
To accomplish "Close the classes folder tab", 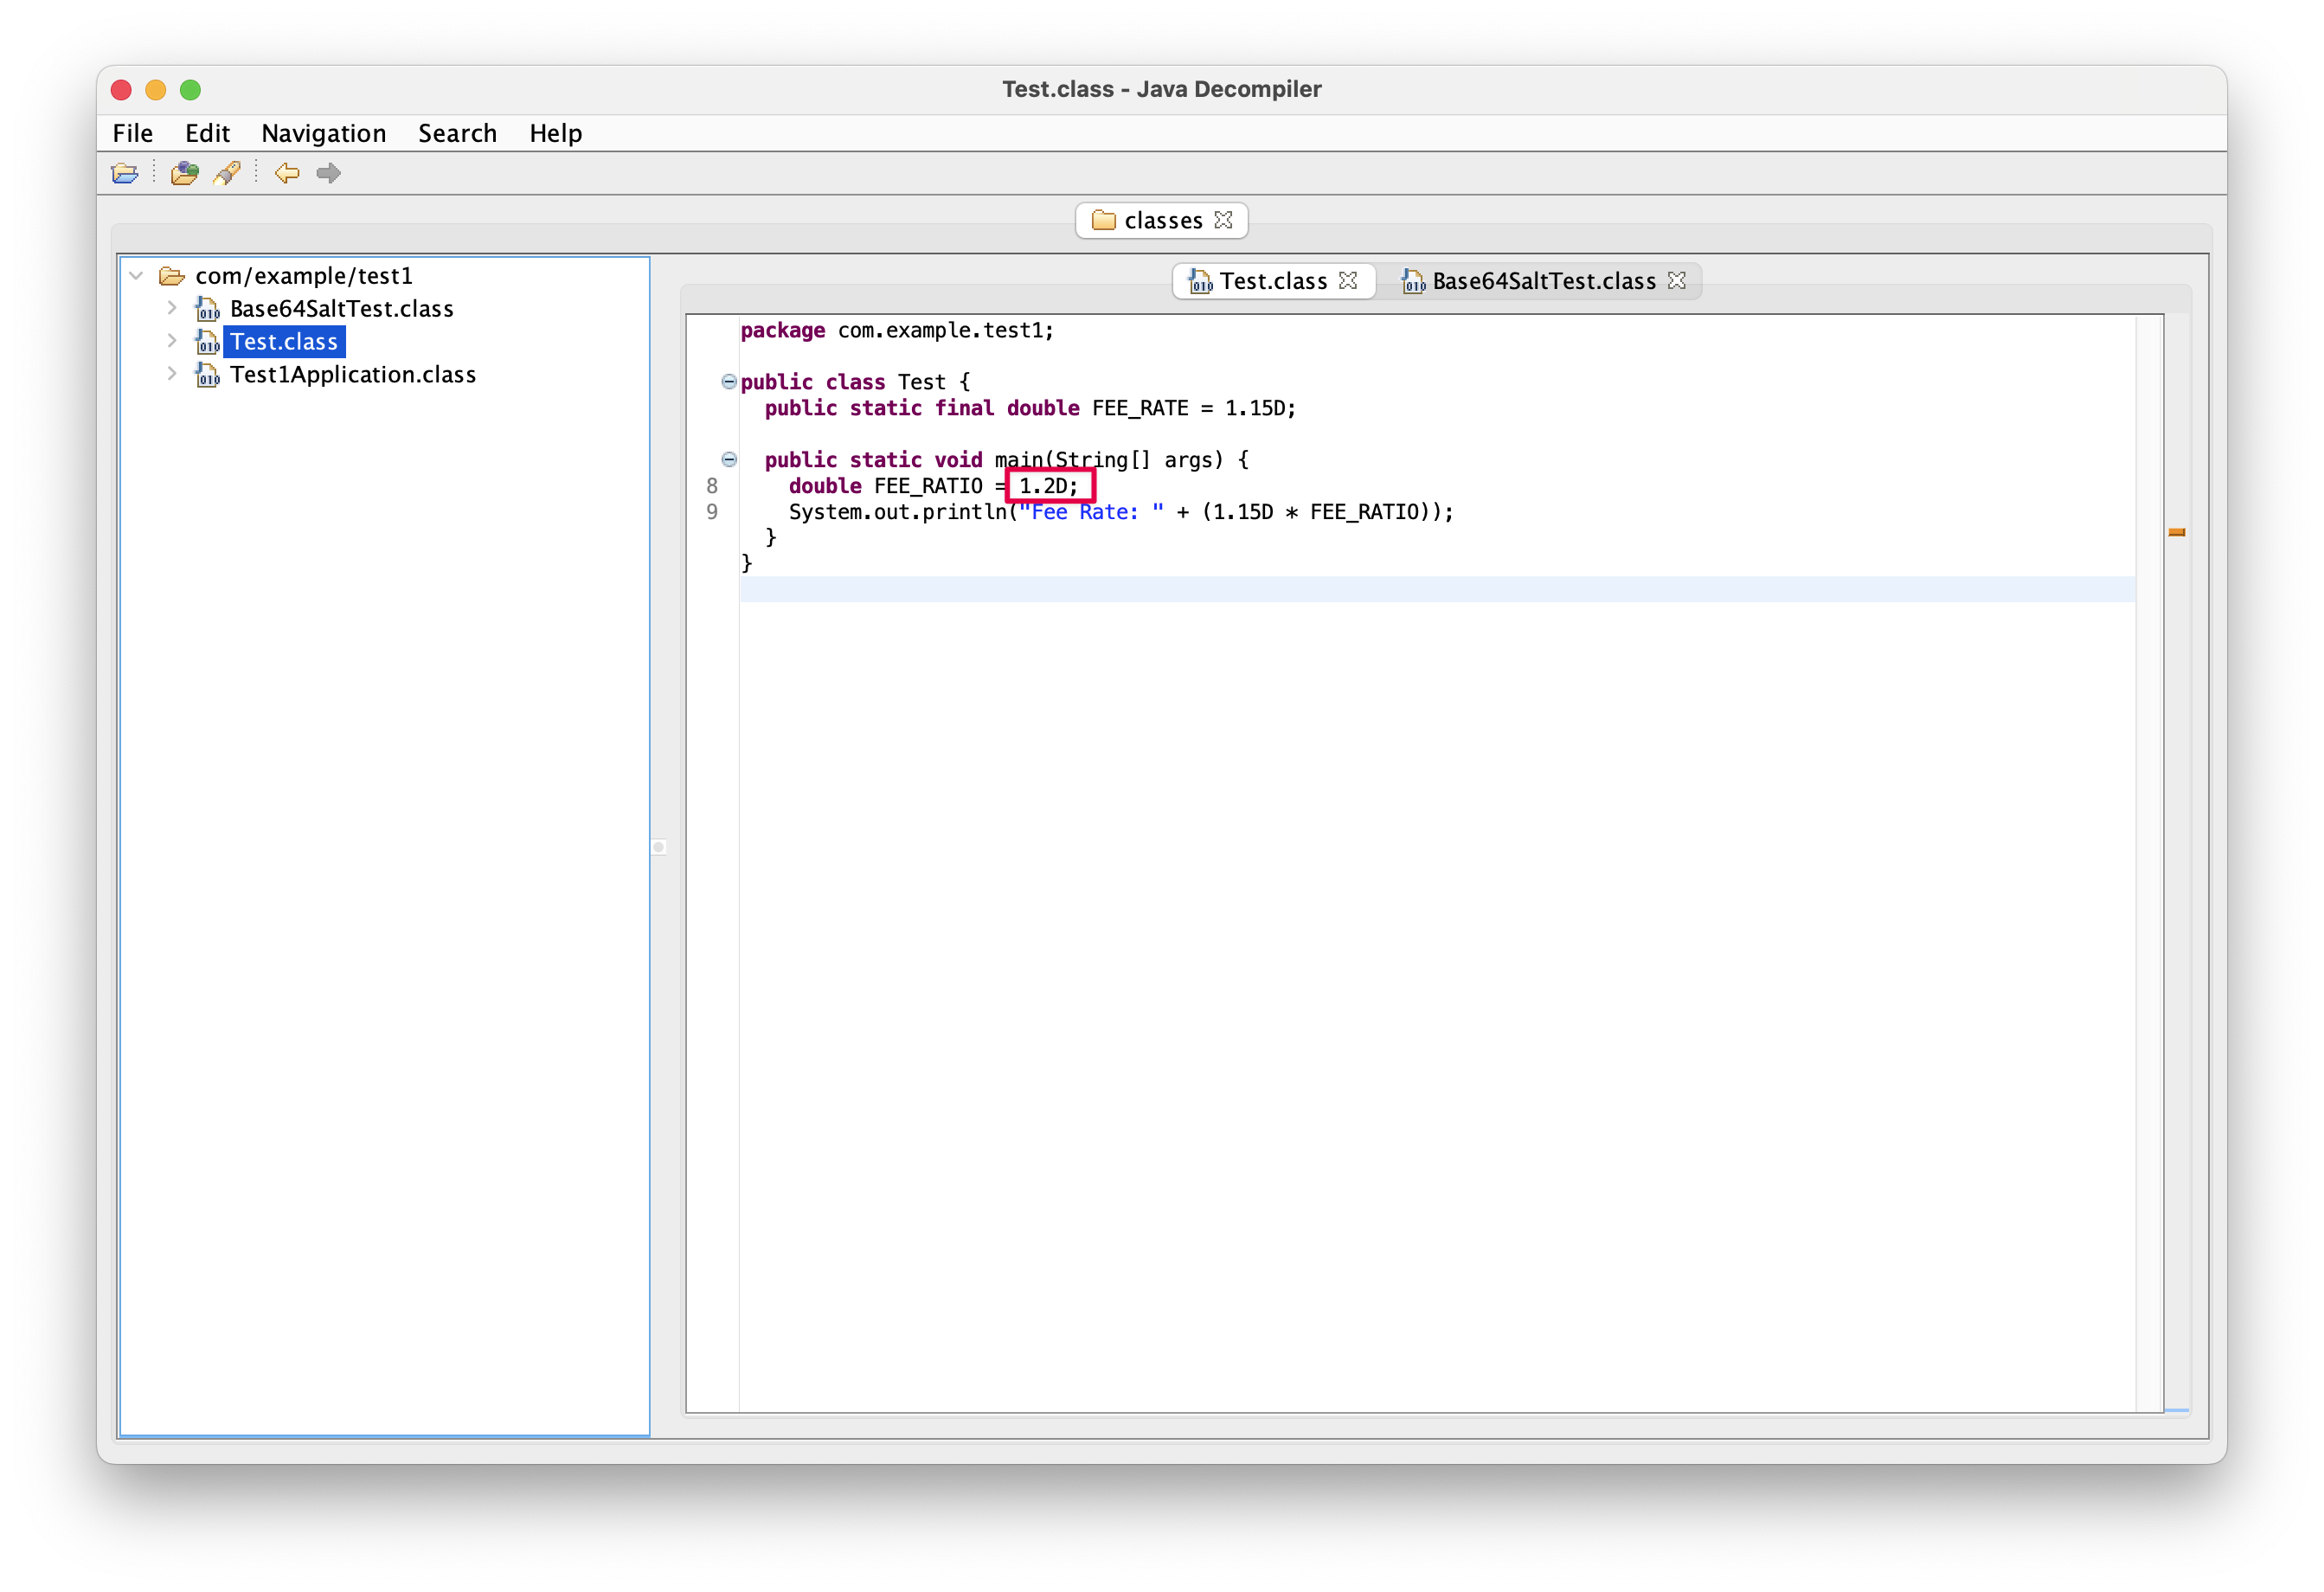I will (1223, 220).
